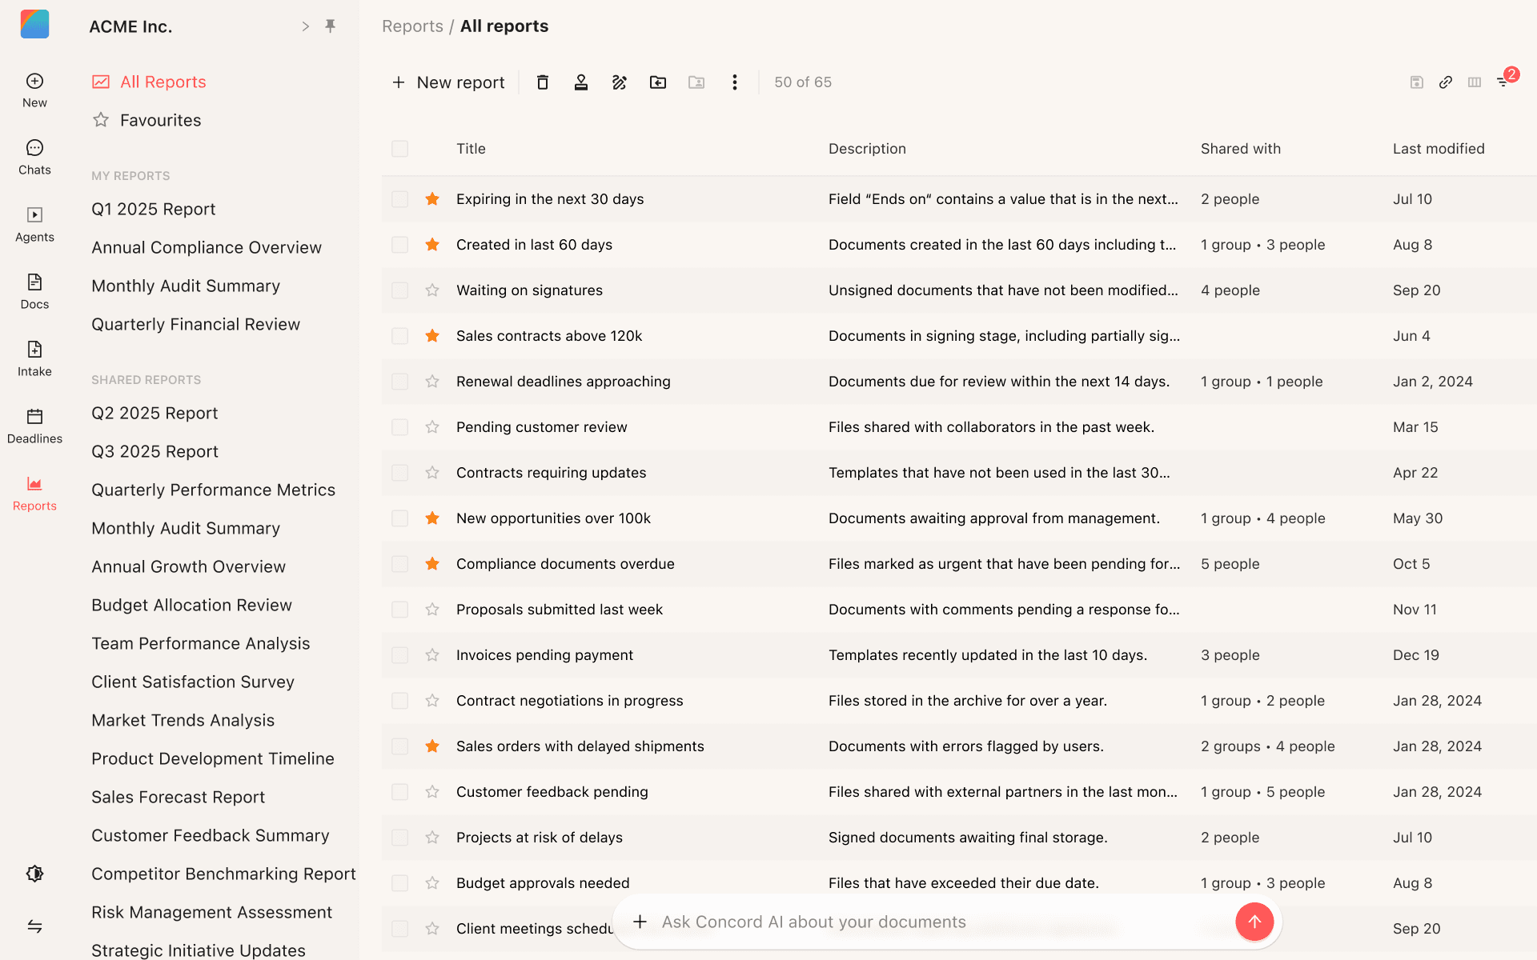
Task: Click the move to folder icon
Action: pyautogui.click(x=658, y=82)
